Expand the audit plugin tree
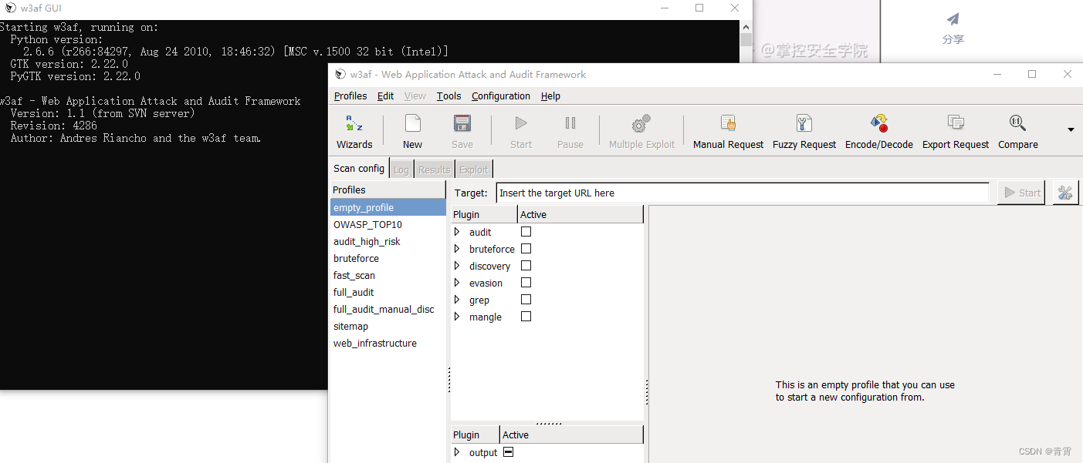 click(x=457, y=232)
